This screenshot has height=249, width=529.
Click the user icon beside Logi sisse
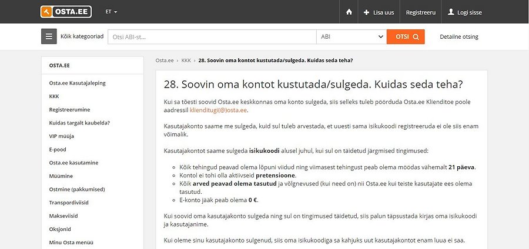451,12
